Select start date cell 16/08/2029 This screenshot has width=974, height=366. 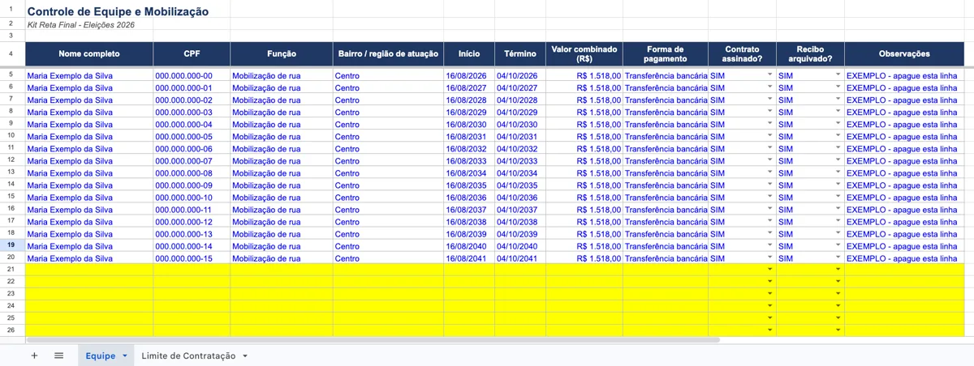click(x=469, y=112)
